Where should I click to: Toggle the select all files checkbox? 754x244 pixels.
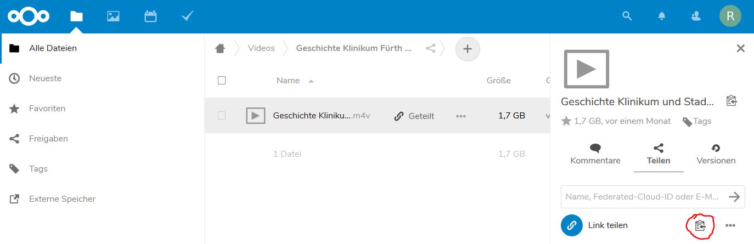click(222, 81)
